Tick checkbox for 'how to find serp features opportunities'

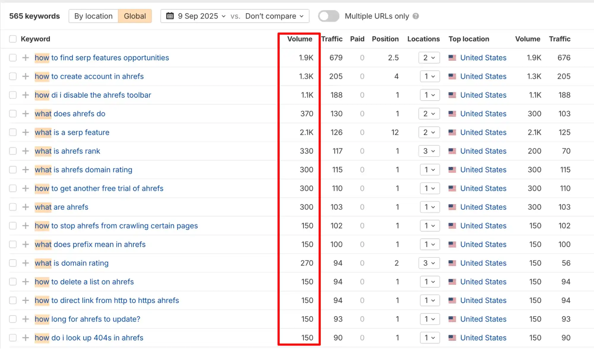pos(13,58)
